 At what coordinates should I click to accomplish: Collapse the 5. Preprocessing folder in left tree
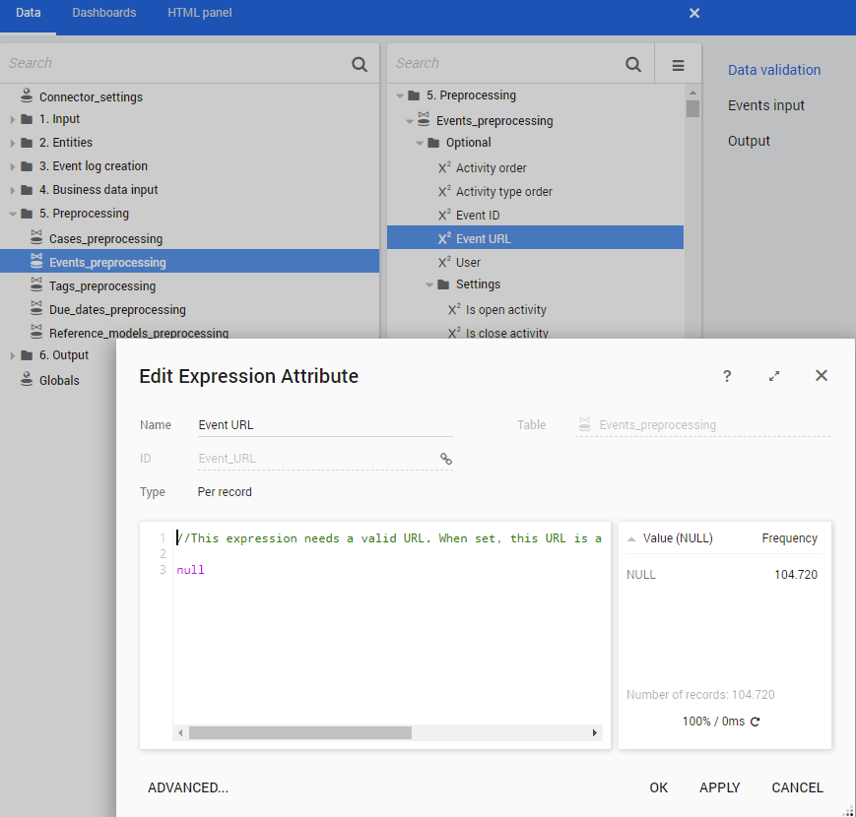point(13,214)
